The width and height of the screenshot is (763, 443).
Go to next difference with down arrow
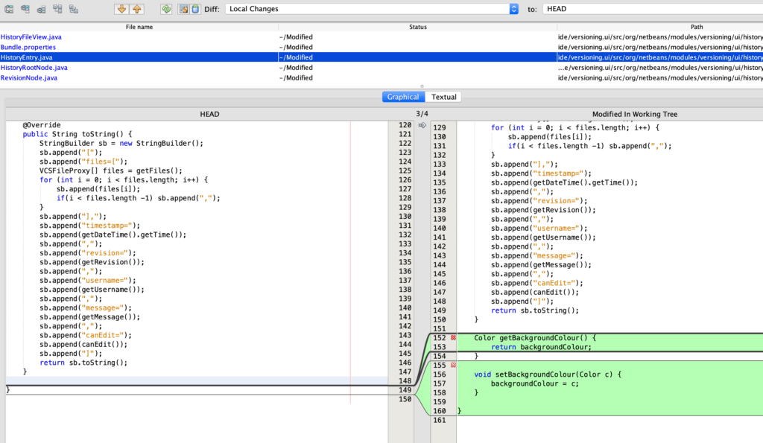tap(121, 9)
